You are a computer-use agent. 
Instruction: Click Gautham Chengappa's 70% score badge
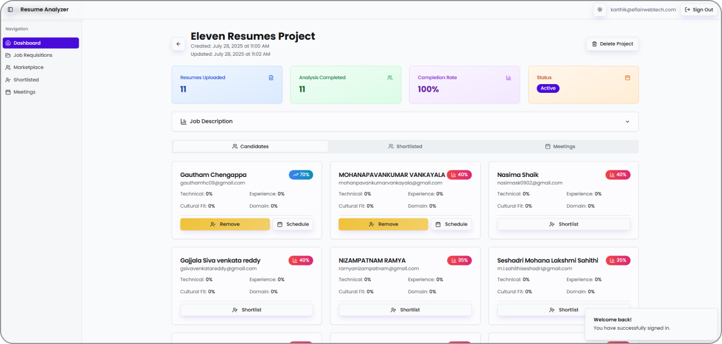click(301, 175)
